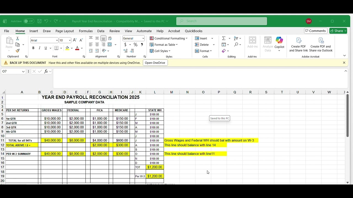Toggle Align Left in alignment group

91,45
